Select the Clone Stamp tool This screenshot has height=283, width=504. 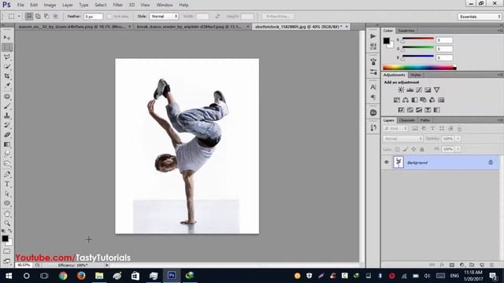pyautogui.click(x=7, y=116)
